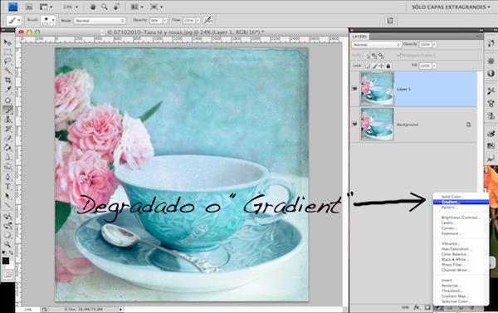The width and height of the screenshot is (498, 313).
Task: Choose Gradient Map from the menu
Action: 455,296
